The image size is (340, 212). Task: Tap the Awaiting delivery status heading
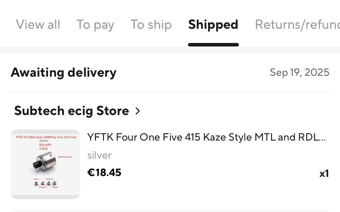pyautogui.click(x=63, y=72)
